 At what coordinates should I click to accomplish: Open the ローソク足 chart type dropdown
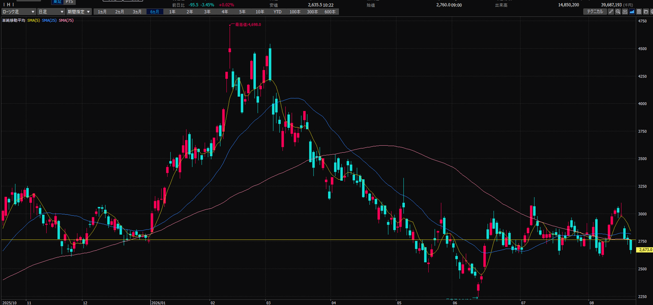pos(19,11)
